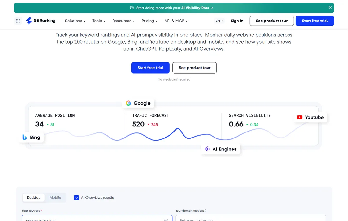Expand the Pricing menu
This screenshot has height=221, width=348.
point(150,21)
